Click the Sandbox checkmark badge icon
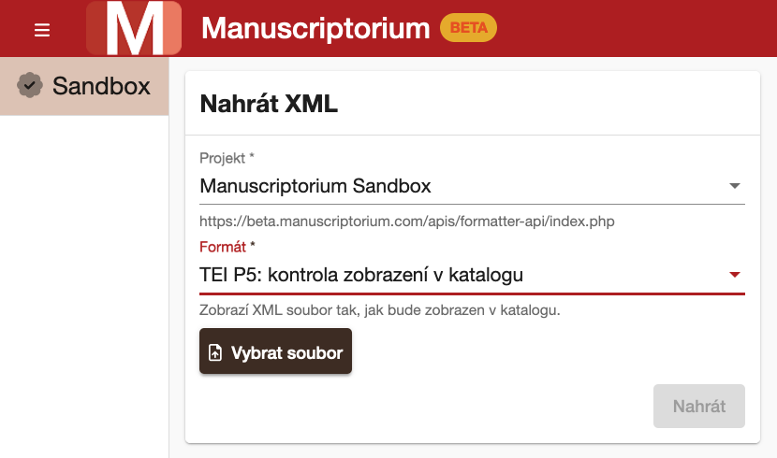 pos(30,85)
